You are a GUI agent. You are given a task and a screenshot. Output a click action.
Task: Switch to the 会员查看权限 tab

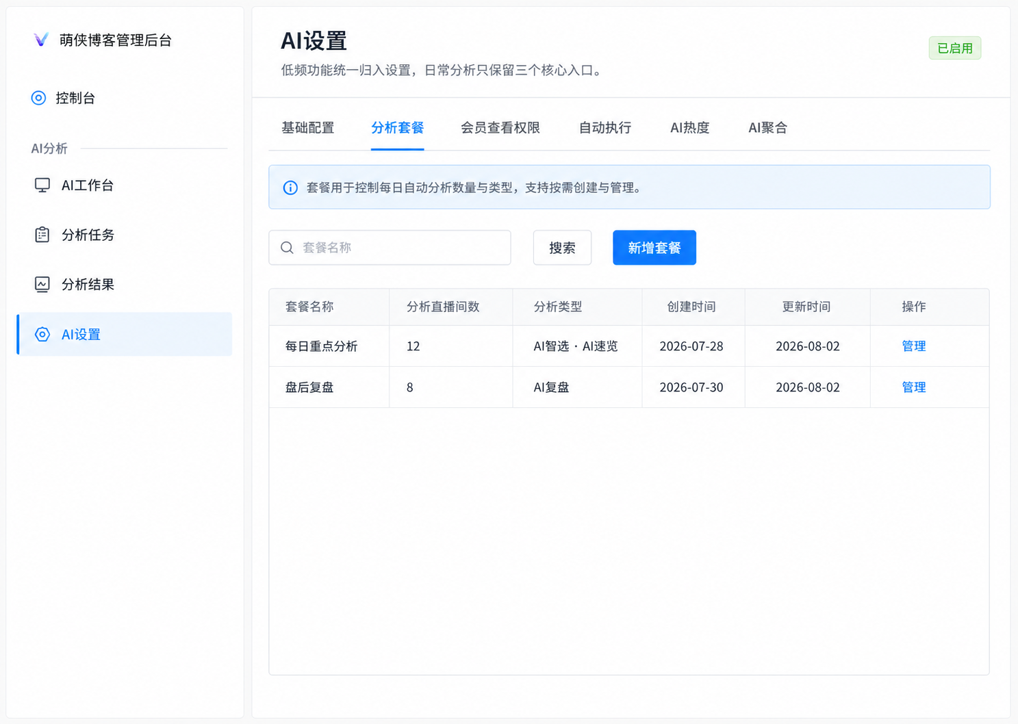click(x=500, y=128)
